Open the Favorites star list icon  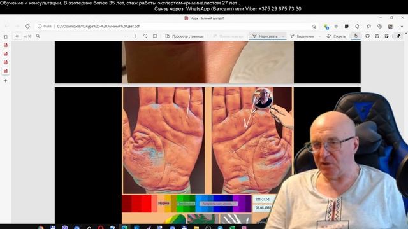point(368,26)
